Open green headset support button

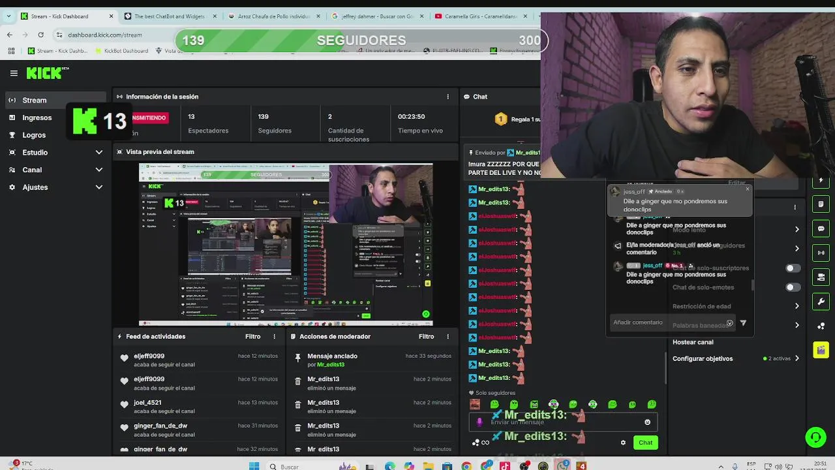[815, 437]
